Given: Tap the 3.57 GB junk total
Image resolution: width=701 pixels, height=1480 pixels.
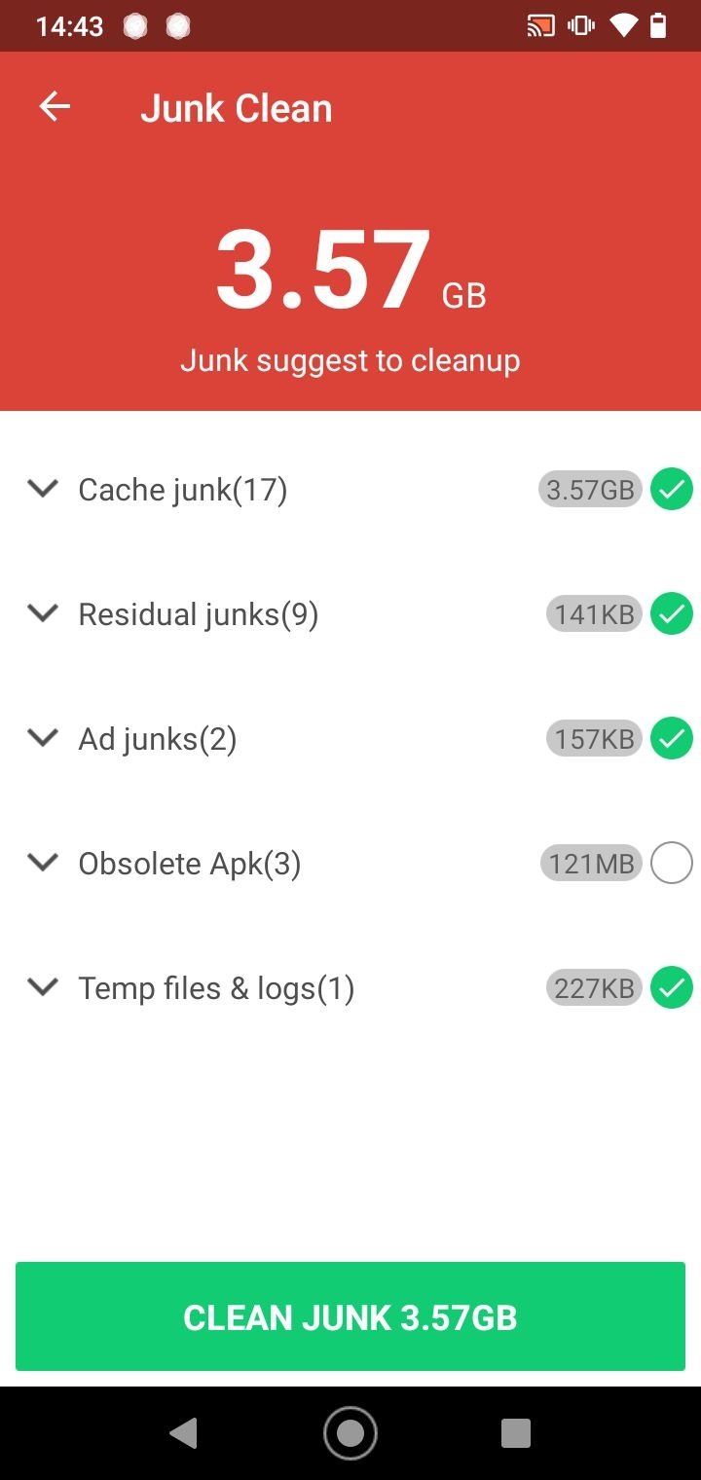Looking at the screenshot, I should (x=350, y=271).
